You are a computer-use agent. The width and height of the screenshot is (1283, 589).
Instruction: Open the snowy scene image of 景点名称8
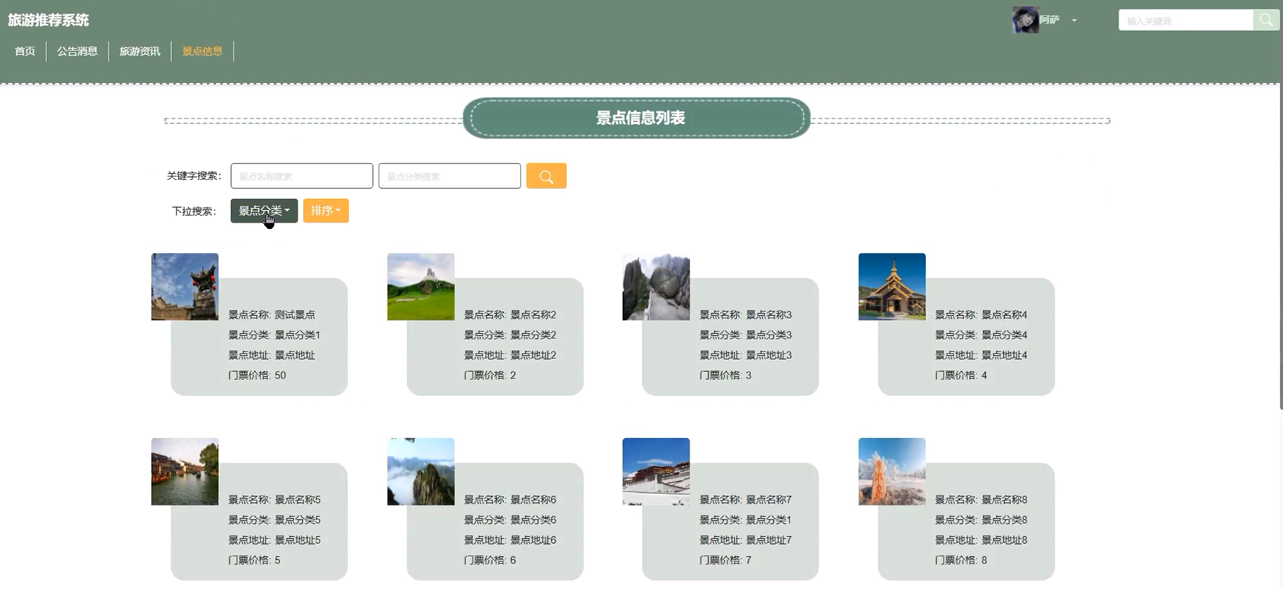click(892, 472)
